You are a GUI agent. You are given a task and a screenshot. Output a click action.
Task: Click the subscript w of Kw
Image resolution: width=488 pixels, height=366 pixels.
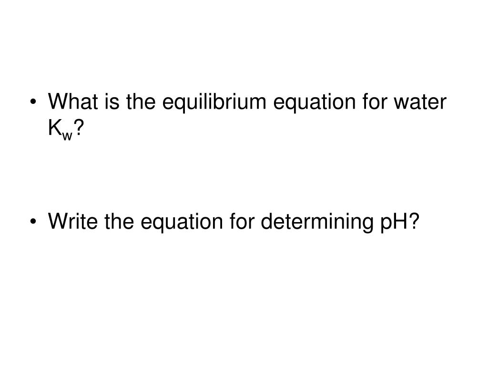pyautogui.click(x=67, y=136)
